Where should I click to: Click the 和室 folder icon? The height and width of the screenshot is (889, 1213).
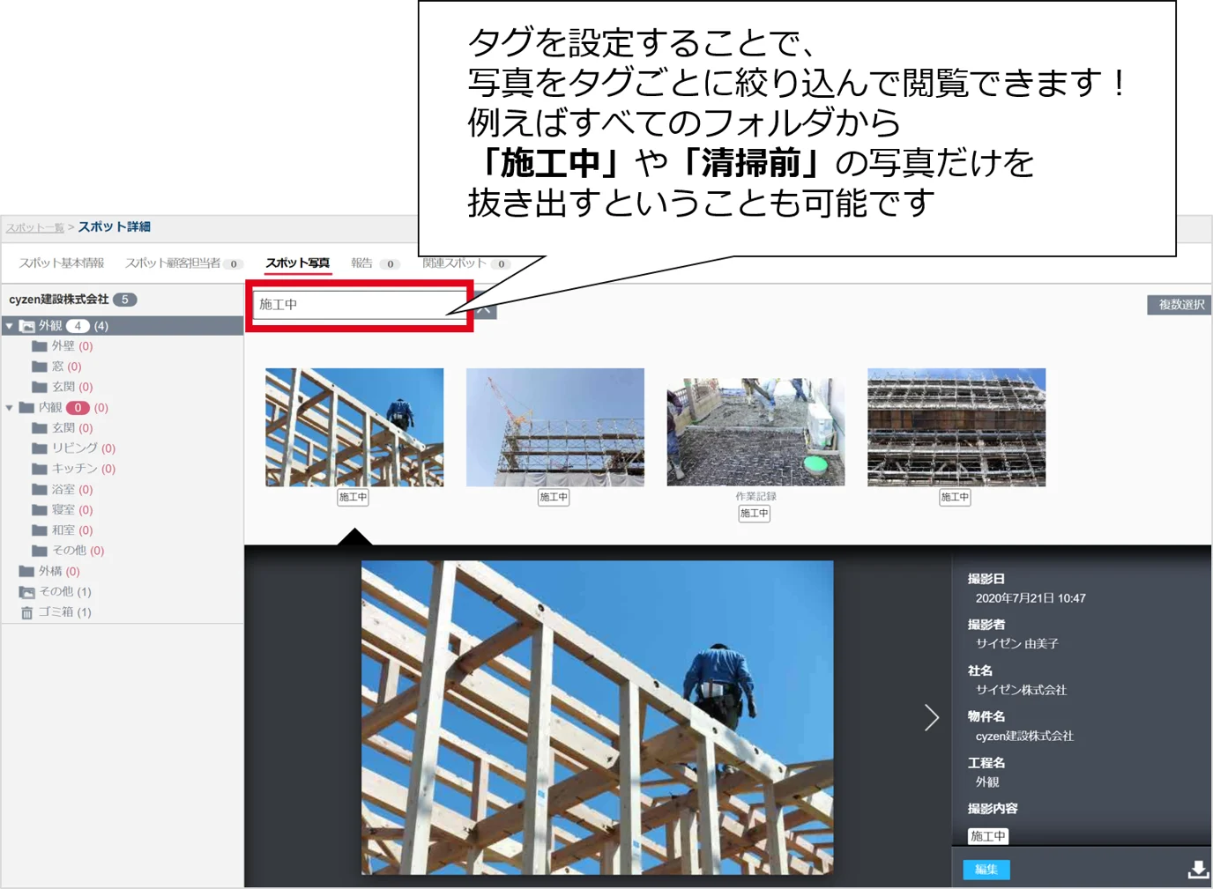(40, 530)
